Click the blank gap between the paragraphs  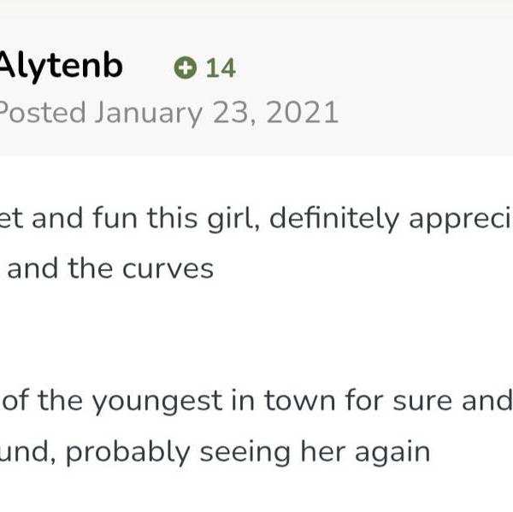click(256, 335)
